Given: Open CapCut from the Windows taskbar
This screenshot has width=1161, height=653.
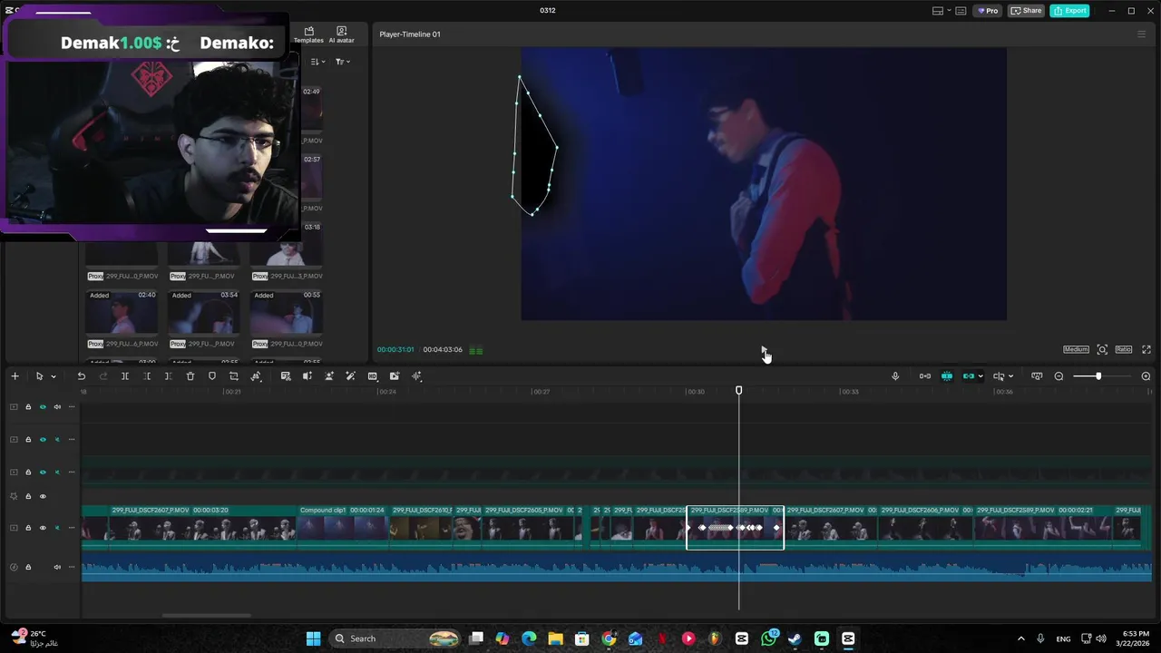Looking at the screenshot, I should pyautogui.click(x=848, y=638).
